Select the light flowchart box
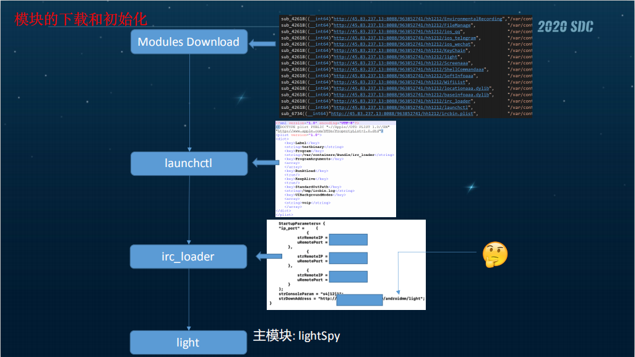The height and width of the screenshot is (357, 635). tap(188, 342)
